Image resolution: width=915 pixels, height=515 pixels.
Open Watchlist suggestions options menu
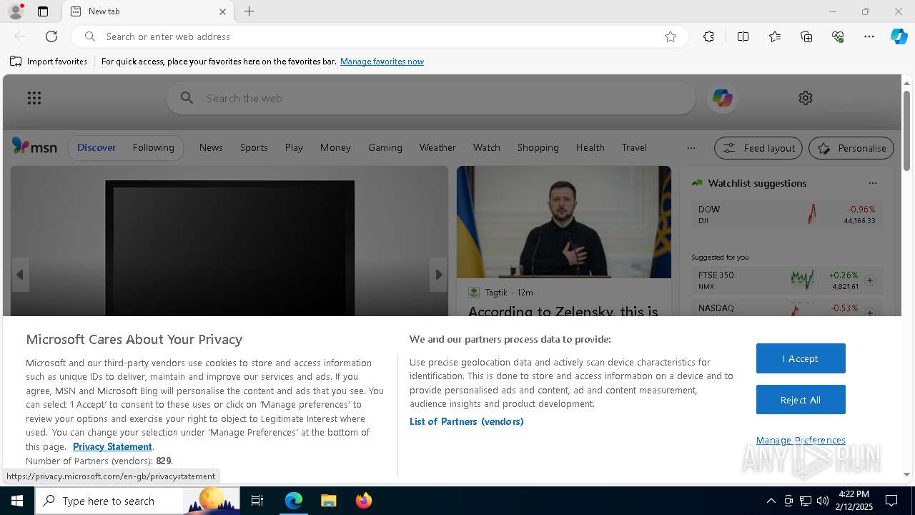872,183
